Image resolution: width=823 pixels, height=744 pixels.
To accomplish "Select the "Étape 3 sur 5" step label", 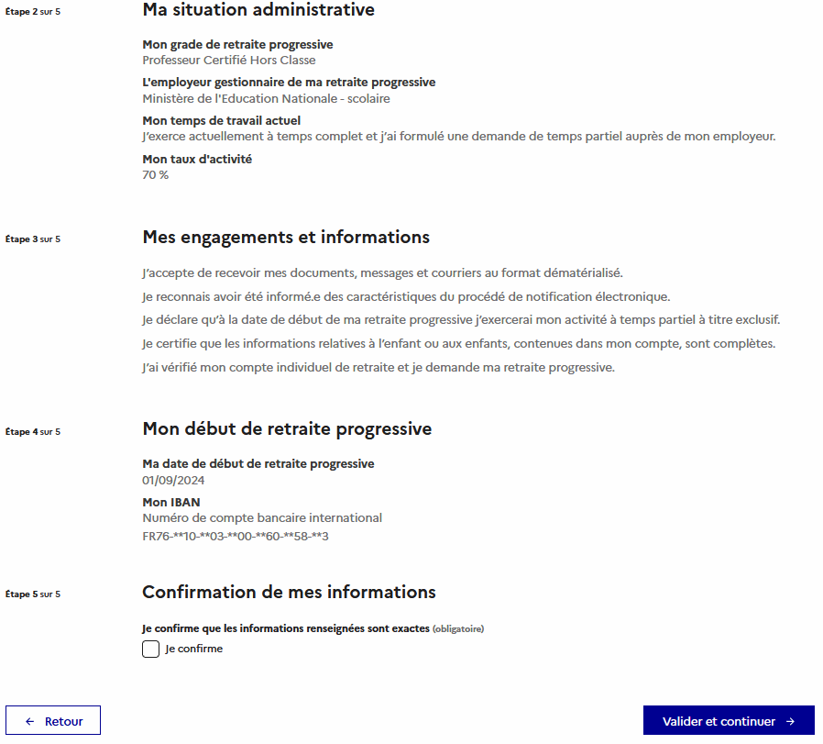I will coord(33,239).
